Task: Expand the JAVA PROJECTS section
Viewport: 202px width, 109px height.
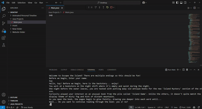Action: [27, 104]
